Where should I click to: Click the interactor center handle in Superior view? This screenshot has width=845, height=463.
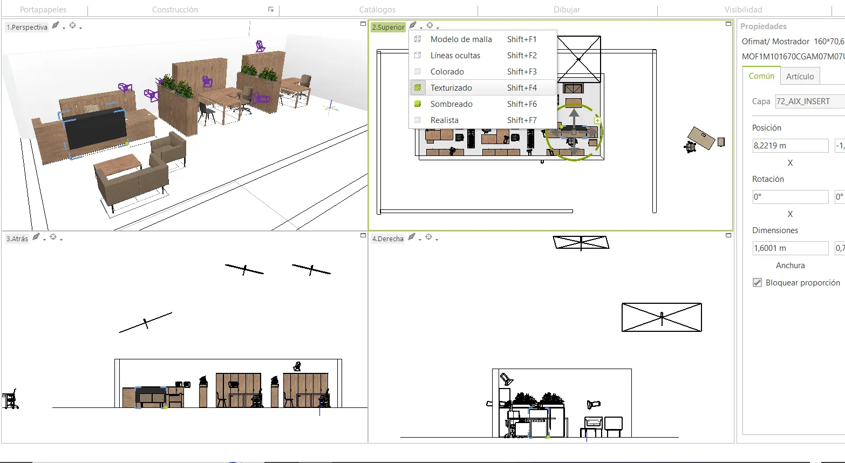tap(574, 133)
